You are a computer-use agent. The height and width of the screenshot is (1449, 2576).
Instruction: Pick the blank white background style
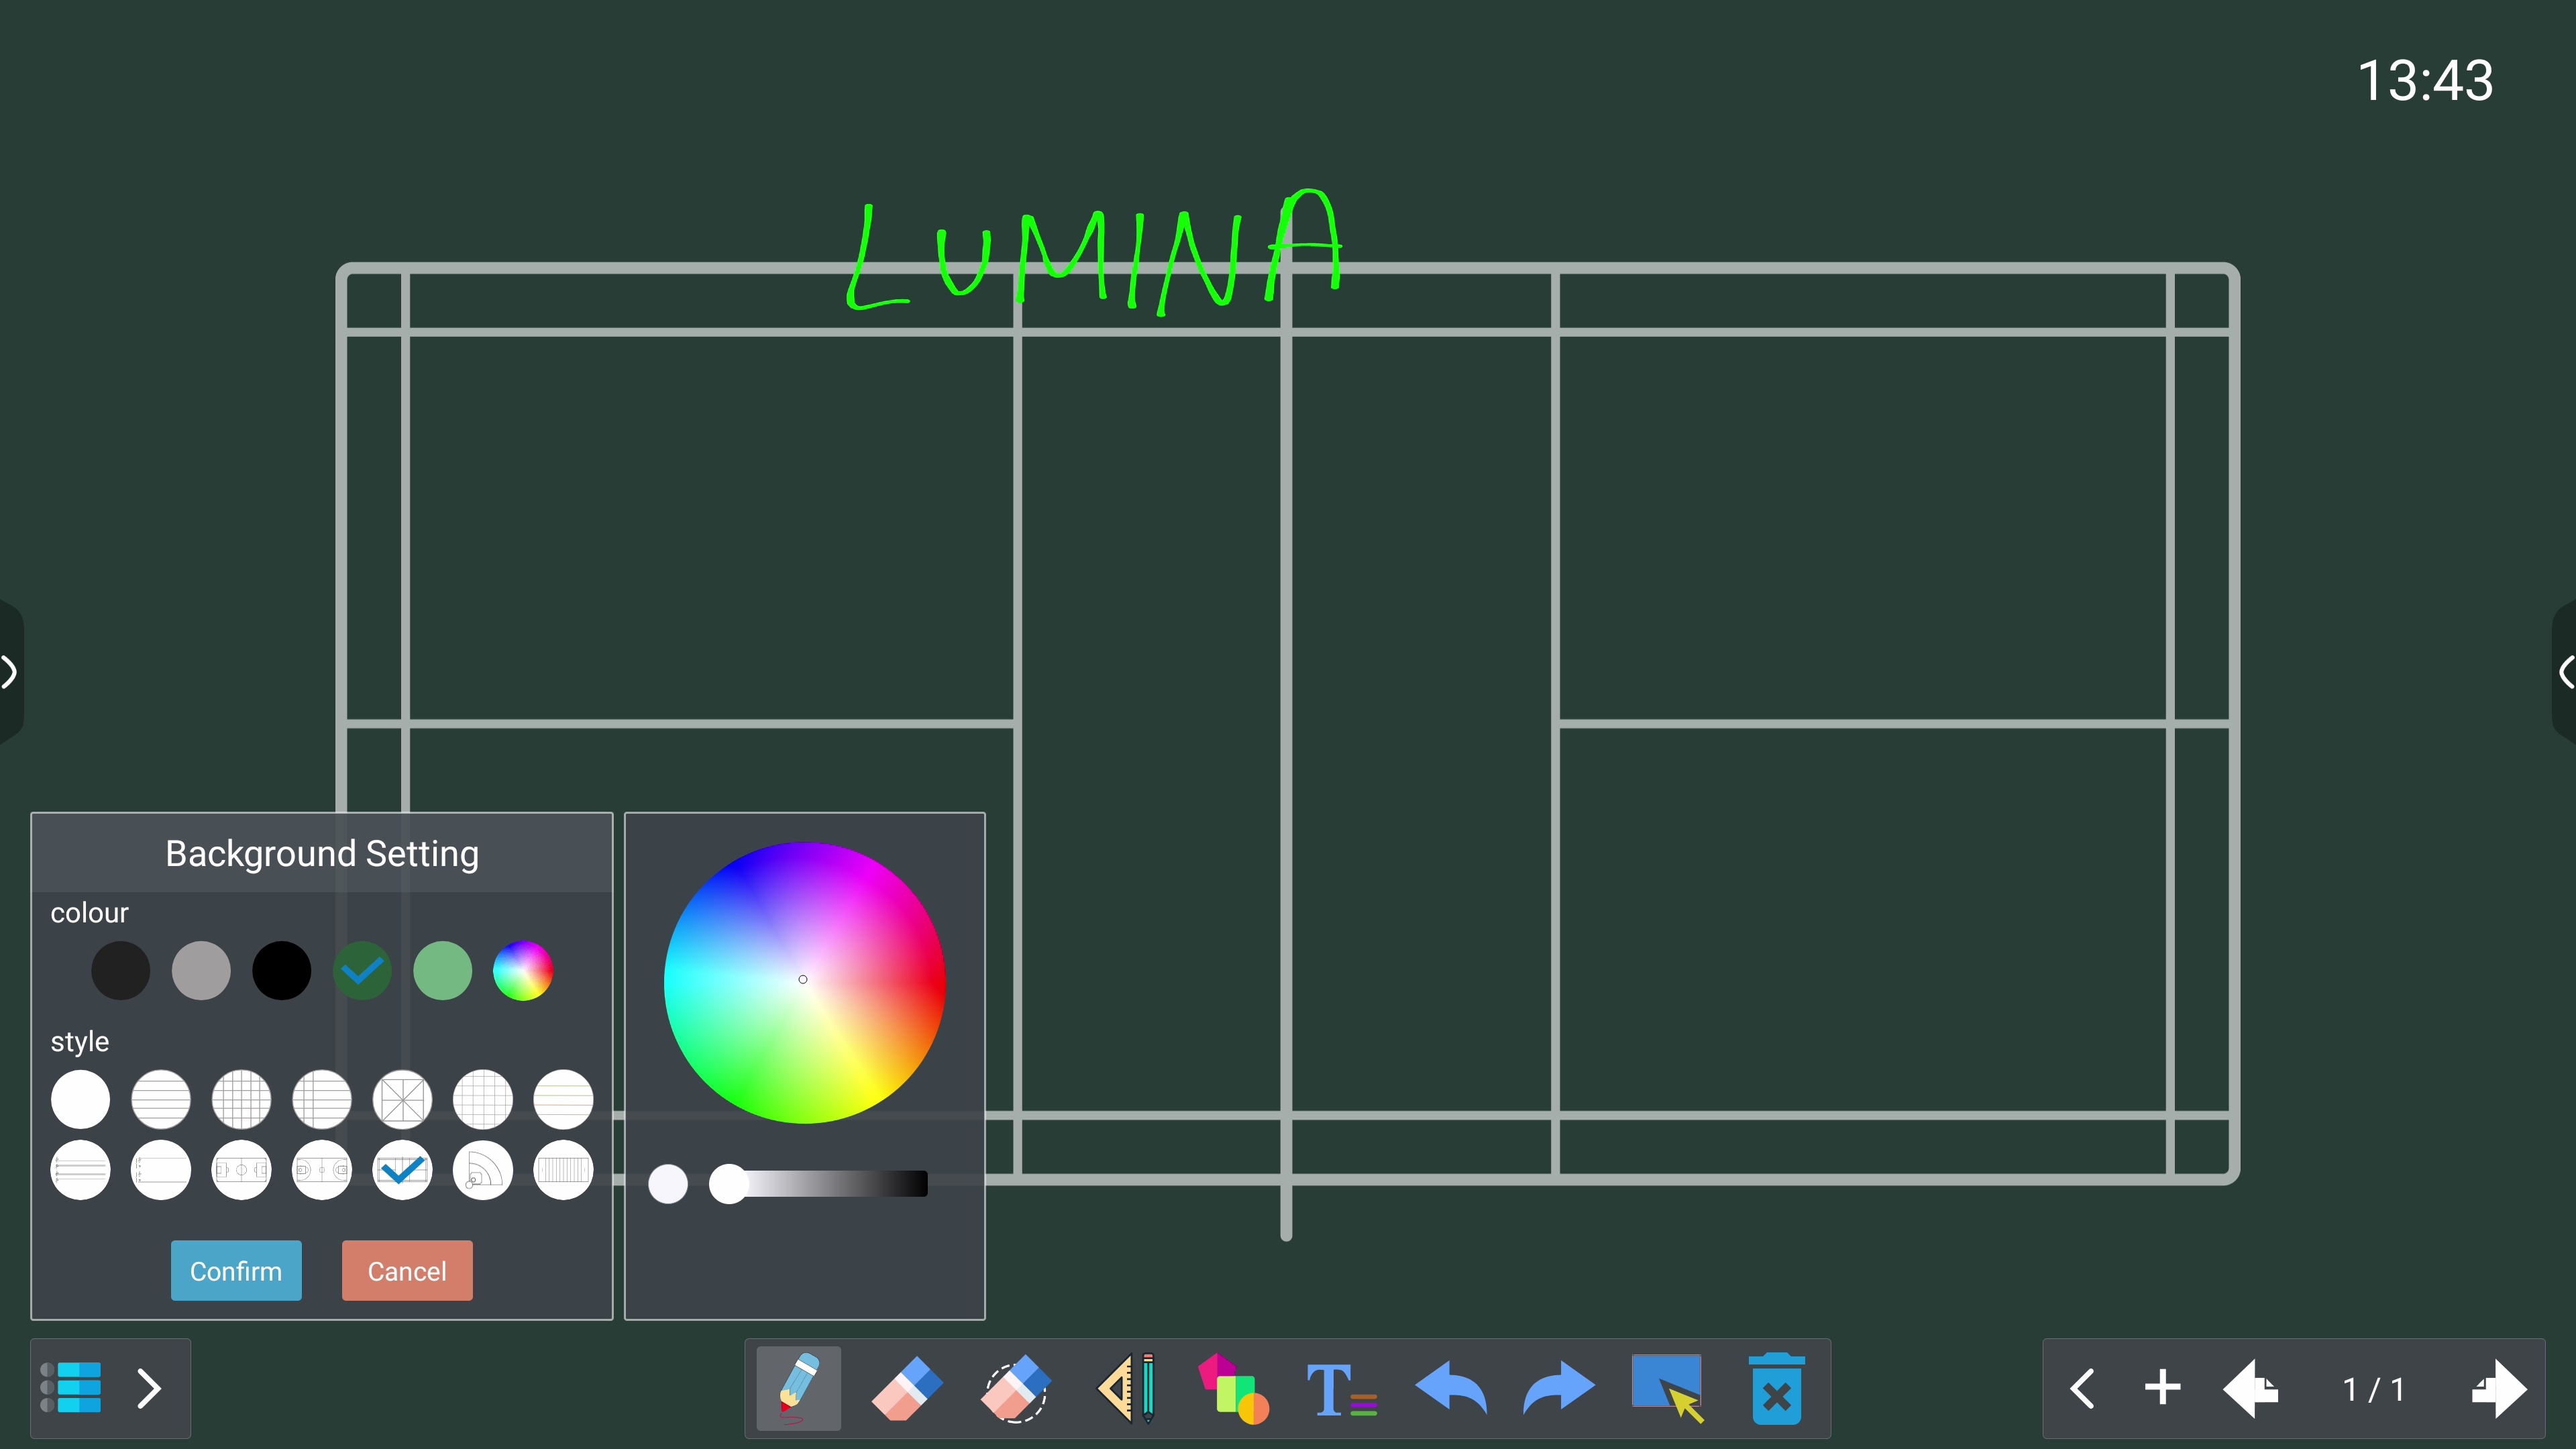(80, 1099)
